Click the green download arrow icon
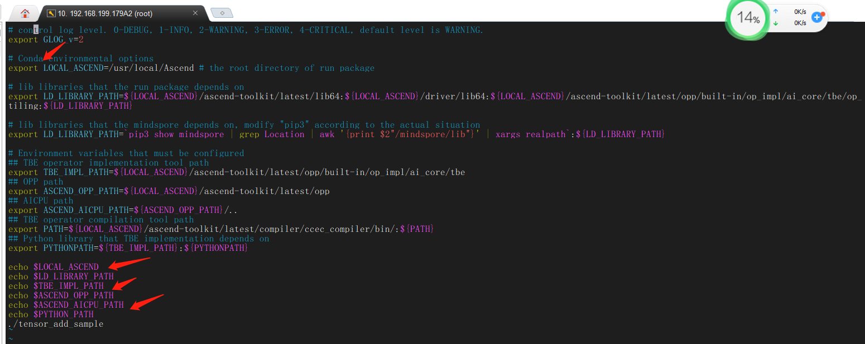This screenshot has height=344, width=865. point(775,23)
